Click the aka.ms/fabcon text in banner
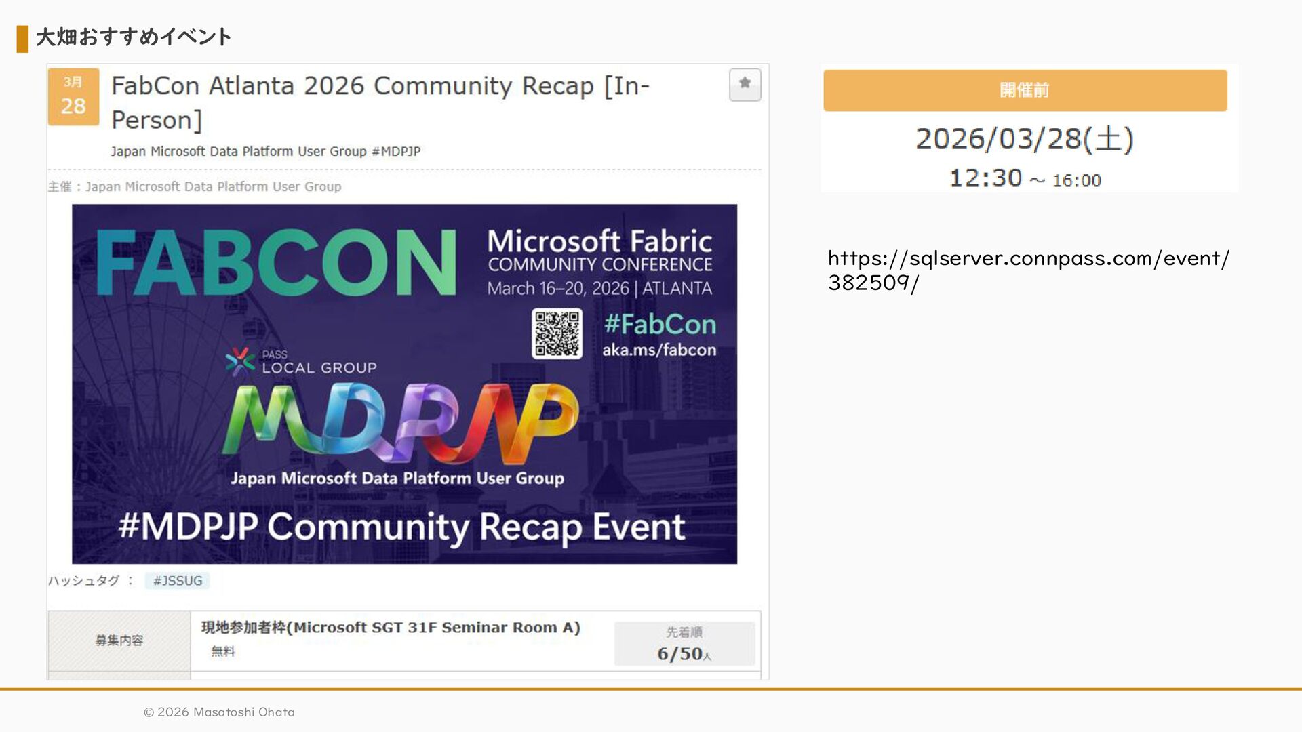1302x732 pixels. [x=658, y=350]
